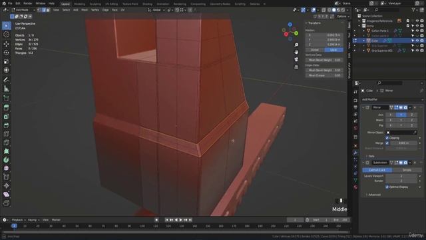The width and height of the screenshot is (426, 240).
Task: Select the Loop Cut tool
Action: point(6,134)
